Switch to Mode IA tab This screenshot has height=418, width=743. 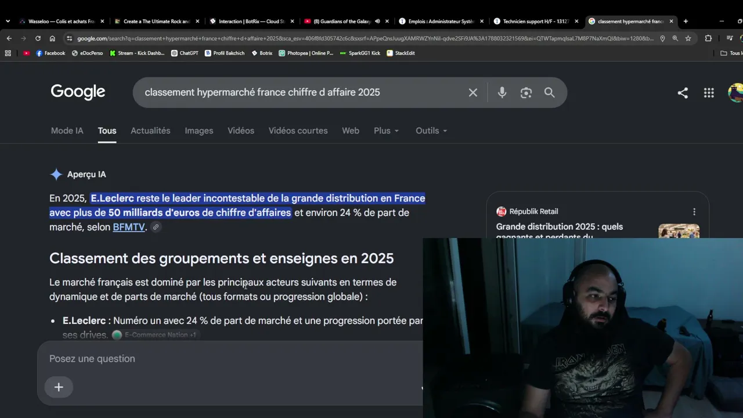coord(67,131)
